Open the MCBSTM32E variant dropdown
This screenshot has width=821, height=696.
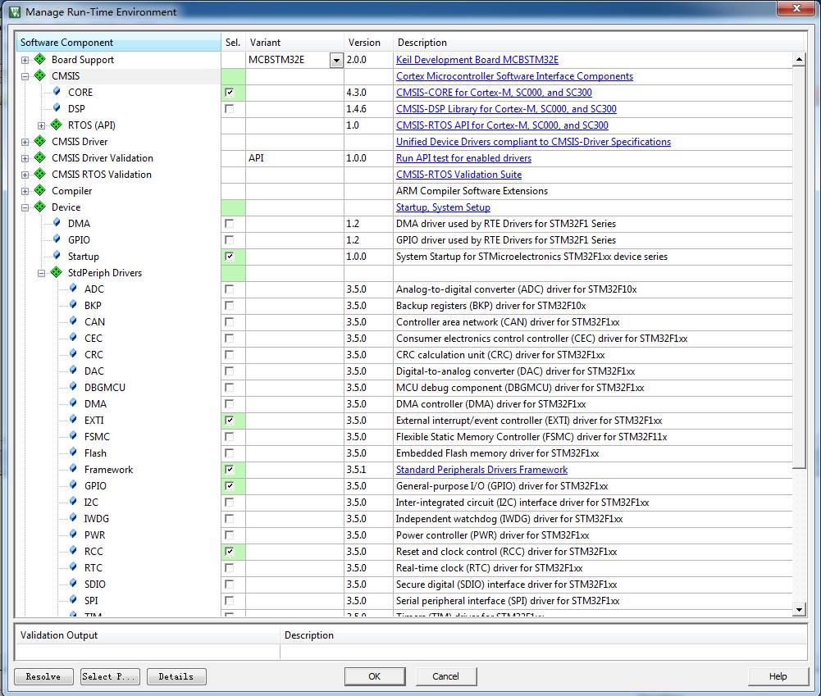[336, 60]
